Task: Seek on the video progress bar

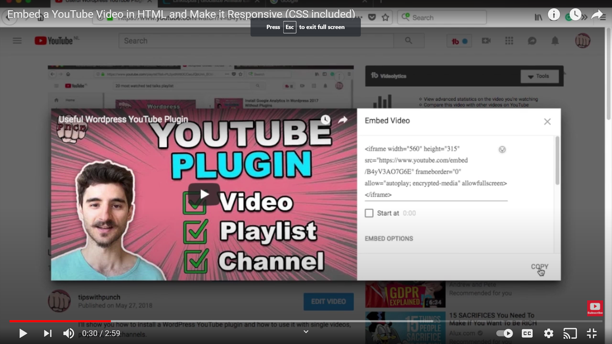Action: click(x=306, y=321)
